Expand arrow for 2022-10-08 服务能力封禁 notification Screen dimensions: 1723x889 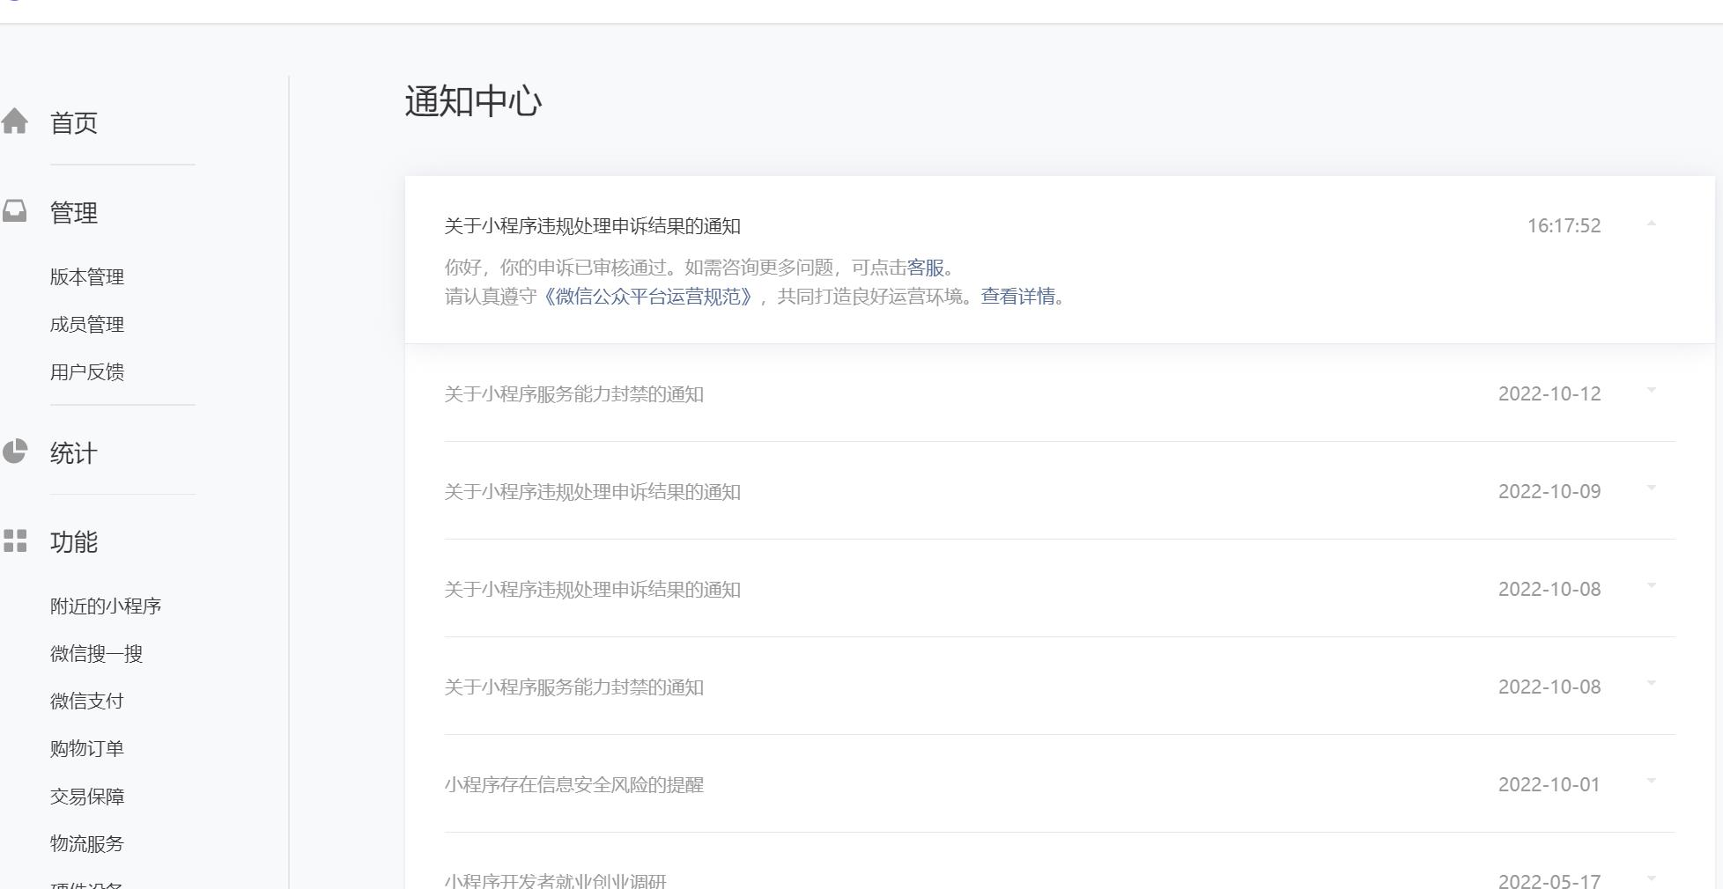click(1652, 683)
